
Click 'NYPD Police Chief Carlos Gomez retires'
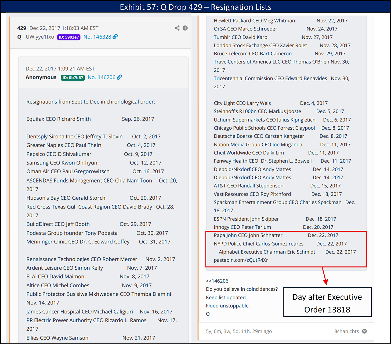tap(259, 244)
